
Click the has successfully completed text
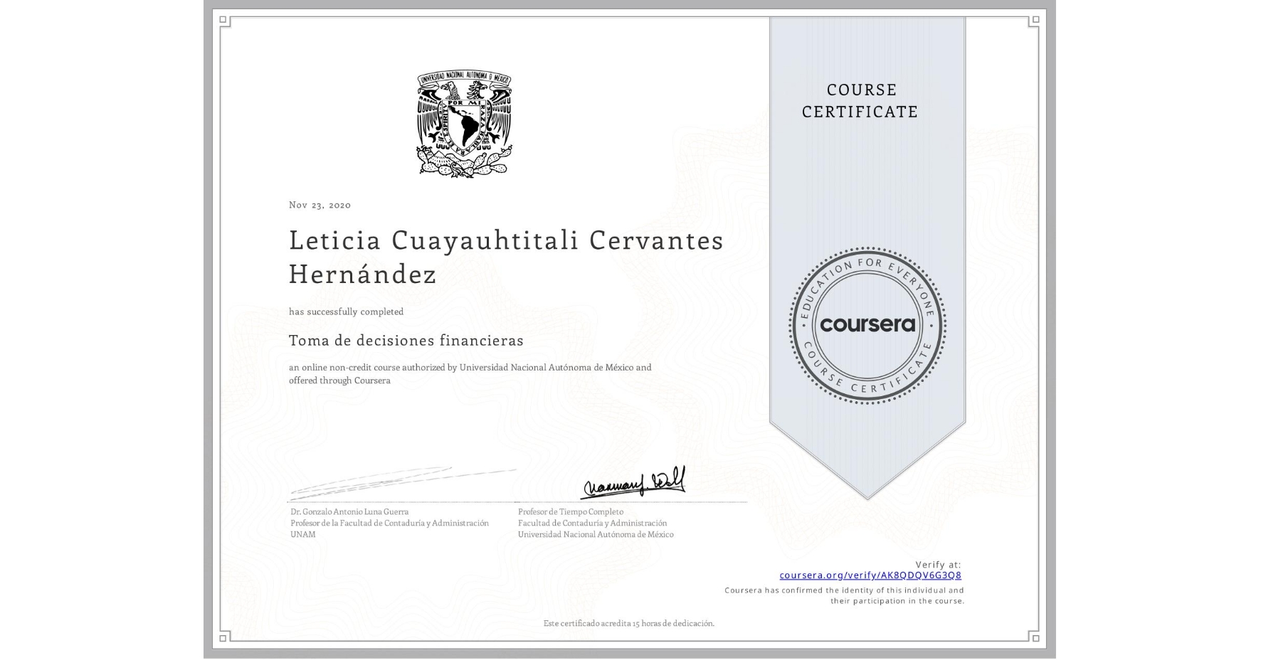pyautogui.click(x=346, y=312)
